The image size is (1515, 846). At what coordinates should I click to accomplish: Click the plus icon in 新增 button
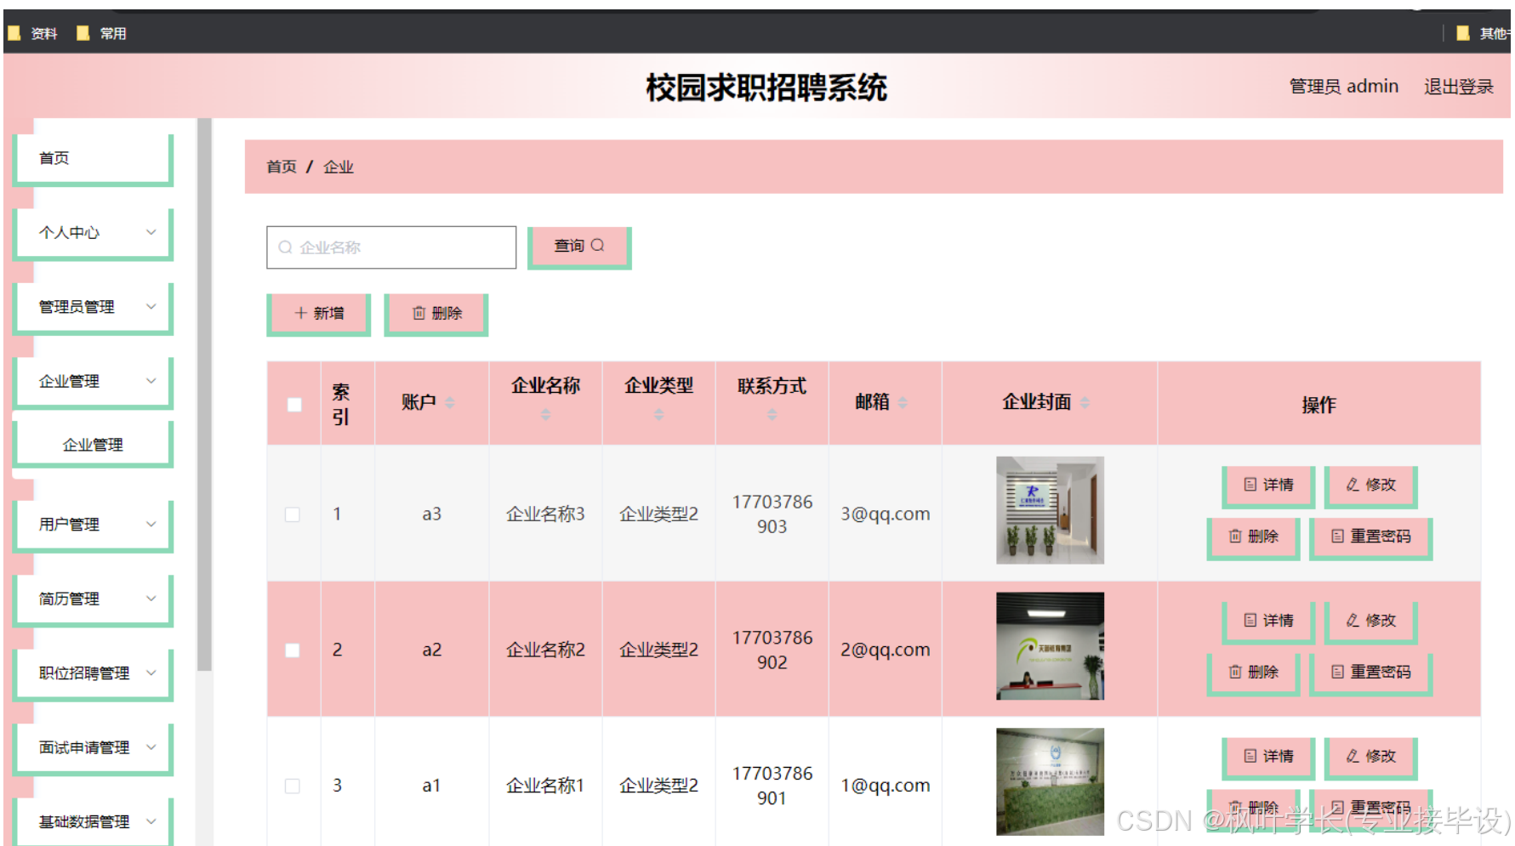[x=300, y=314]
